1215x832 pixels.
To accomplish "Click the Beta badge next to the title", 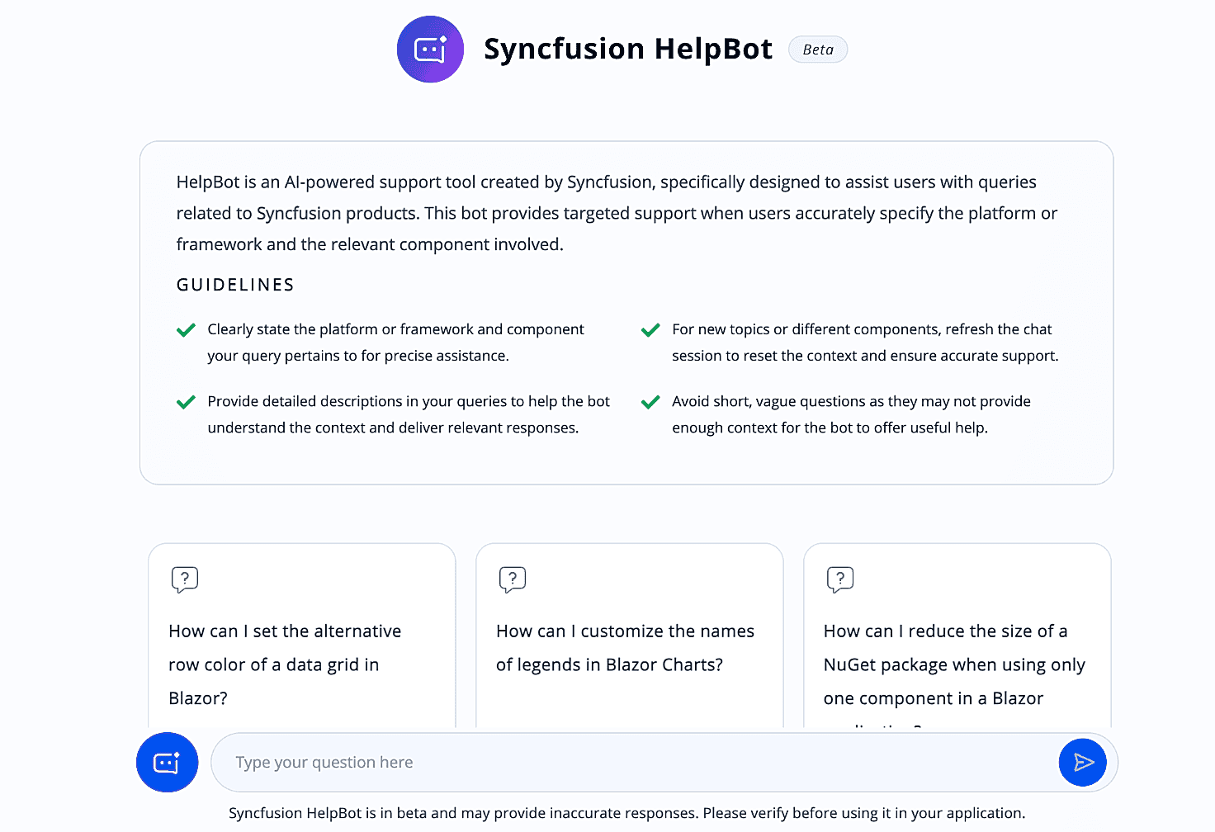I will (818, 49).
